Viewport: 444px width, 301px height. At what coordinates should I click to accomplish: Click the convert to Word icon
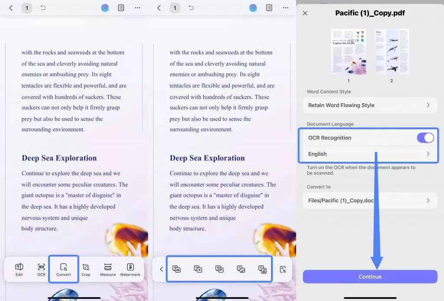click(176, 269)
